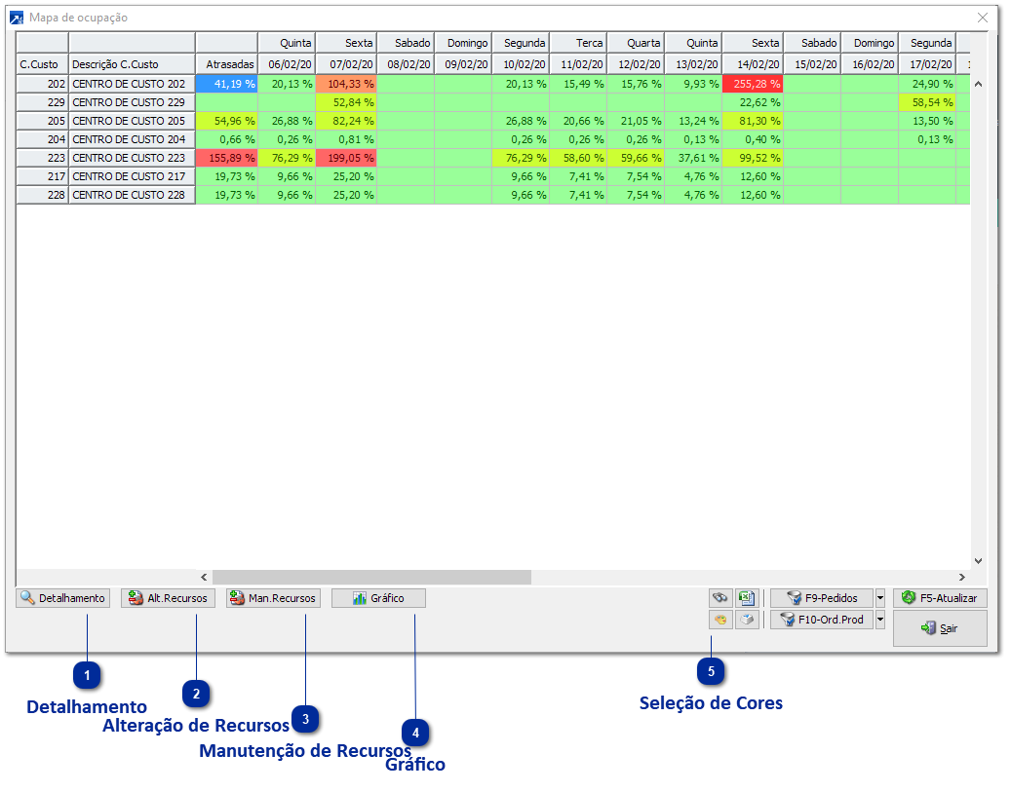Image resolution: width=1011 pixels, height=792 pixels.
Task: Select the 58,60 % cell
Action: tap(578, 158)
